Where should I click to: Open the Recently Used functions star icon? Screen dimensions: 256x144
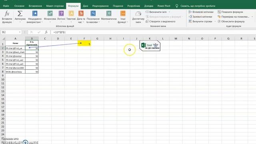[x=35, y=14]
